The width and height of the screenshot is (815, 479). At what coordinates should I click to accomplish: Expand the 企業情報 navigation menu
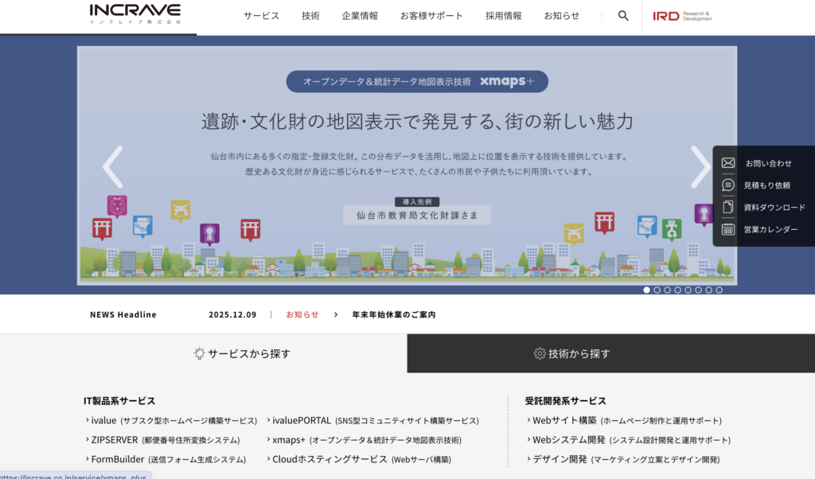[360, 16]
